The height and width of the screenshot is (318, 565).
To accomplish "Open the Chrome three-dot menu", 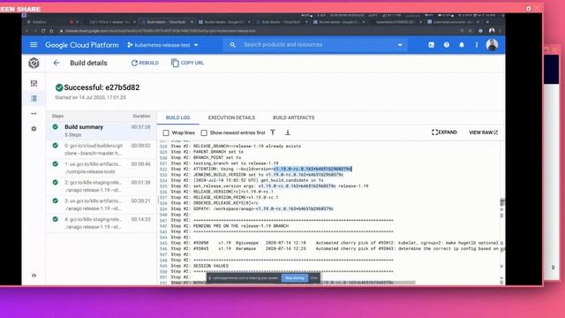I will (x=500, y=31).
